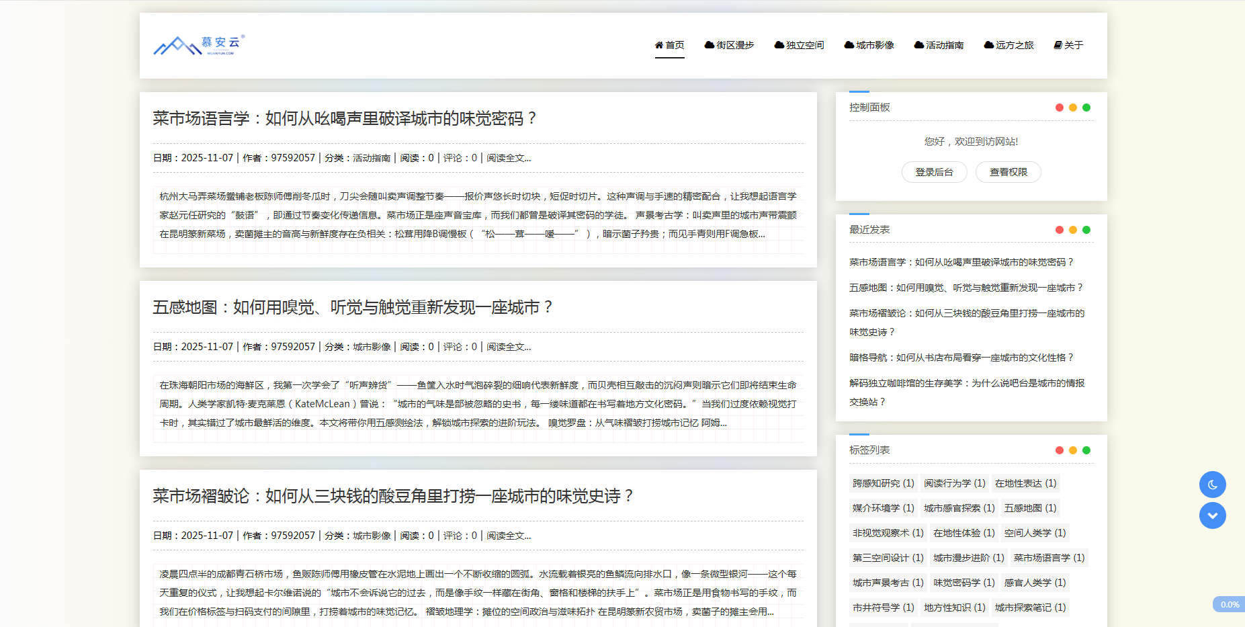Click the cloud icon beside 独立空间
This screenshot has width=1245, height=627.
point(779,45)
